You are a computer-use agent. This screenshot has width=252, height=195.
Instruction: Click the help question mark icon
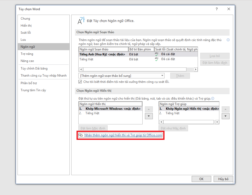click(216, 9)
